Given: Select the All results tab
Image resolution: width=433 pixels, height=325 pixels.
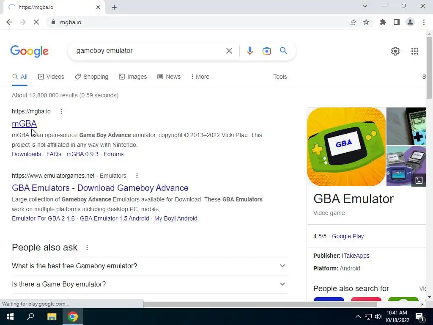Looking at the screenshot, I should (x=19, y=77).
